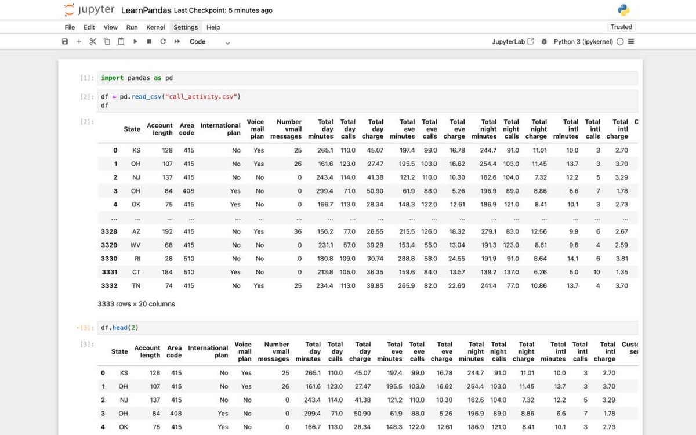Open notebook in JupyterLab
The image size is (696, 435).
(513, 42)
